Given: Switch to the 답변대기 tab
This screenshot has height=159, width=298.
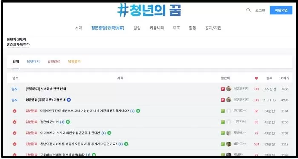Looking at the screenshot, I should 33,62.
